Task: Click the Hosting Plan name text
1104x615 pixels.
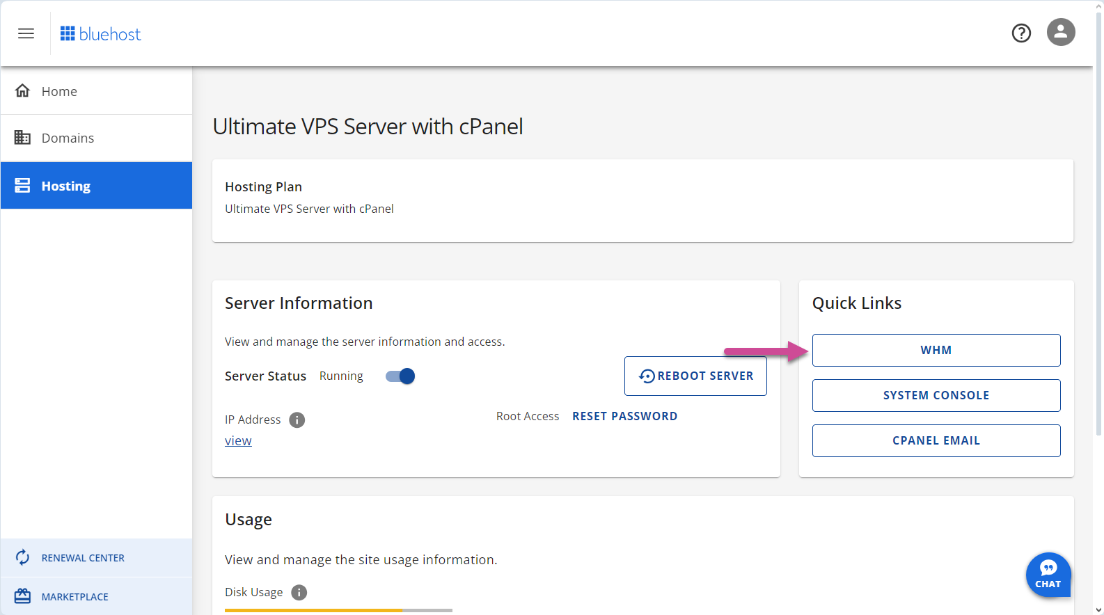Action: [309, 209]
